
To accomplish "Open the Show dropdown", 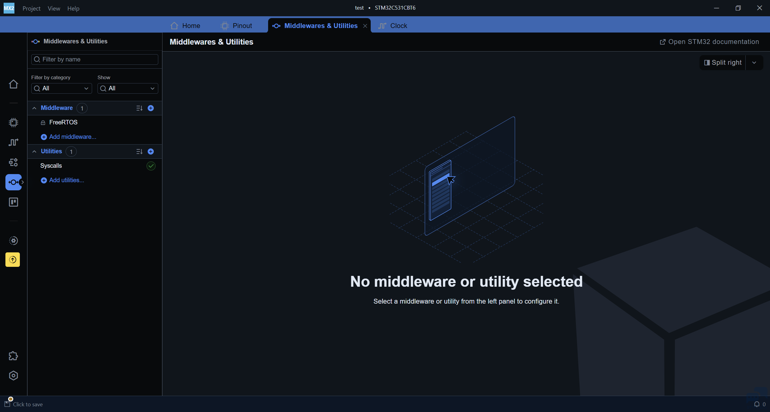I will click(128, 88).
